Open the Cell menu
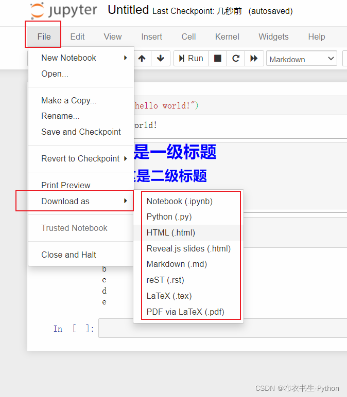Viewport: 347px width, 397px height. tap(188, 37)
